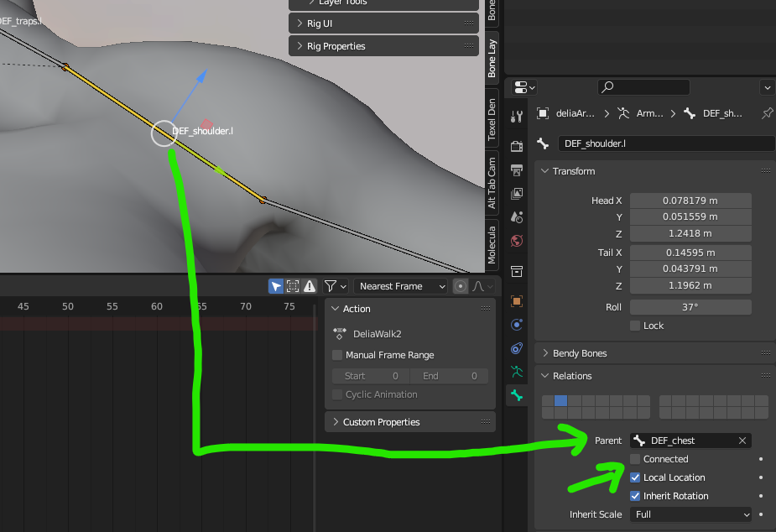The width and height of the screenshot is (776, 532).
Task: Toggle the show hidden dashed-box icon
Action: click(x=293, y=286)
